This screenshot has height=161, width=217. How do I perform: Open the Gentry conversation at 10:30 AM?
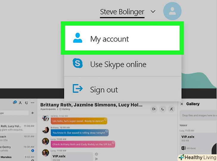coord(18,149)
